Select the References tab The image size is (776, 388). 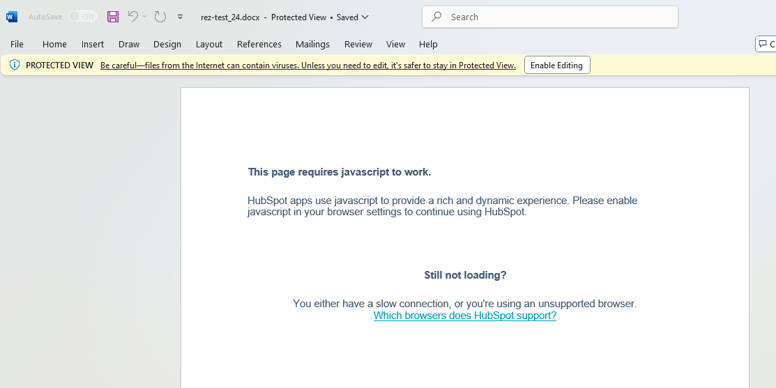[259, 44]
